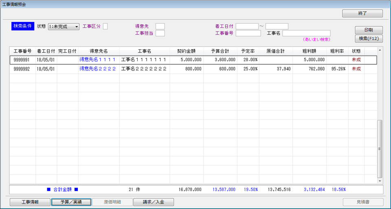Type-focus the 工事名 fuzzy search field
This screenshot has width=391, height=209.
(x=306, y=33)
